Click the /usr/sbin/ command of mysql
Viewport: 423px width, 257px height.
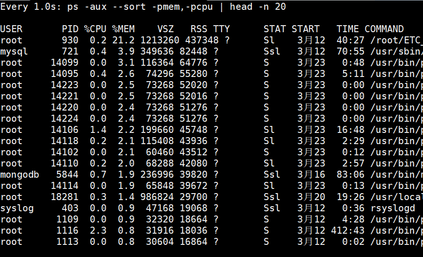tap(396, 51)
